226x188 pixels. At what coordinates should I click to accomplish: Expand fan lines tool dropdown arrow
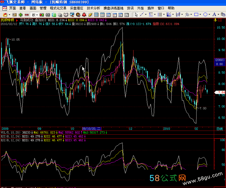173,15
